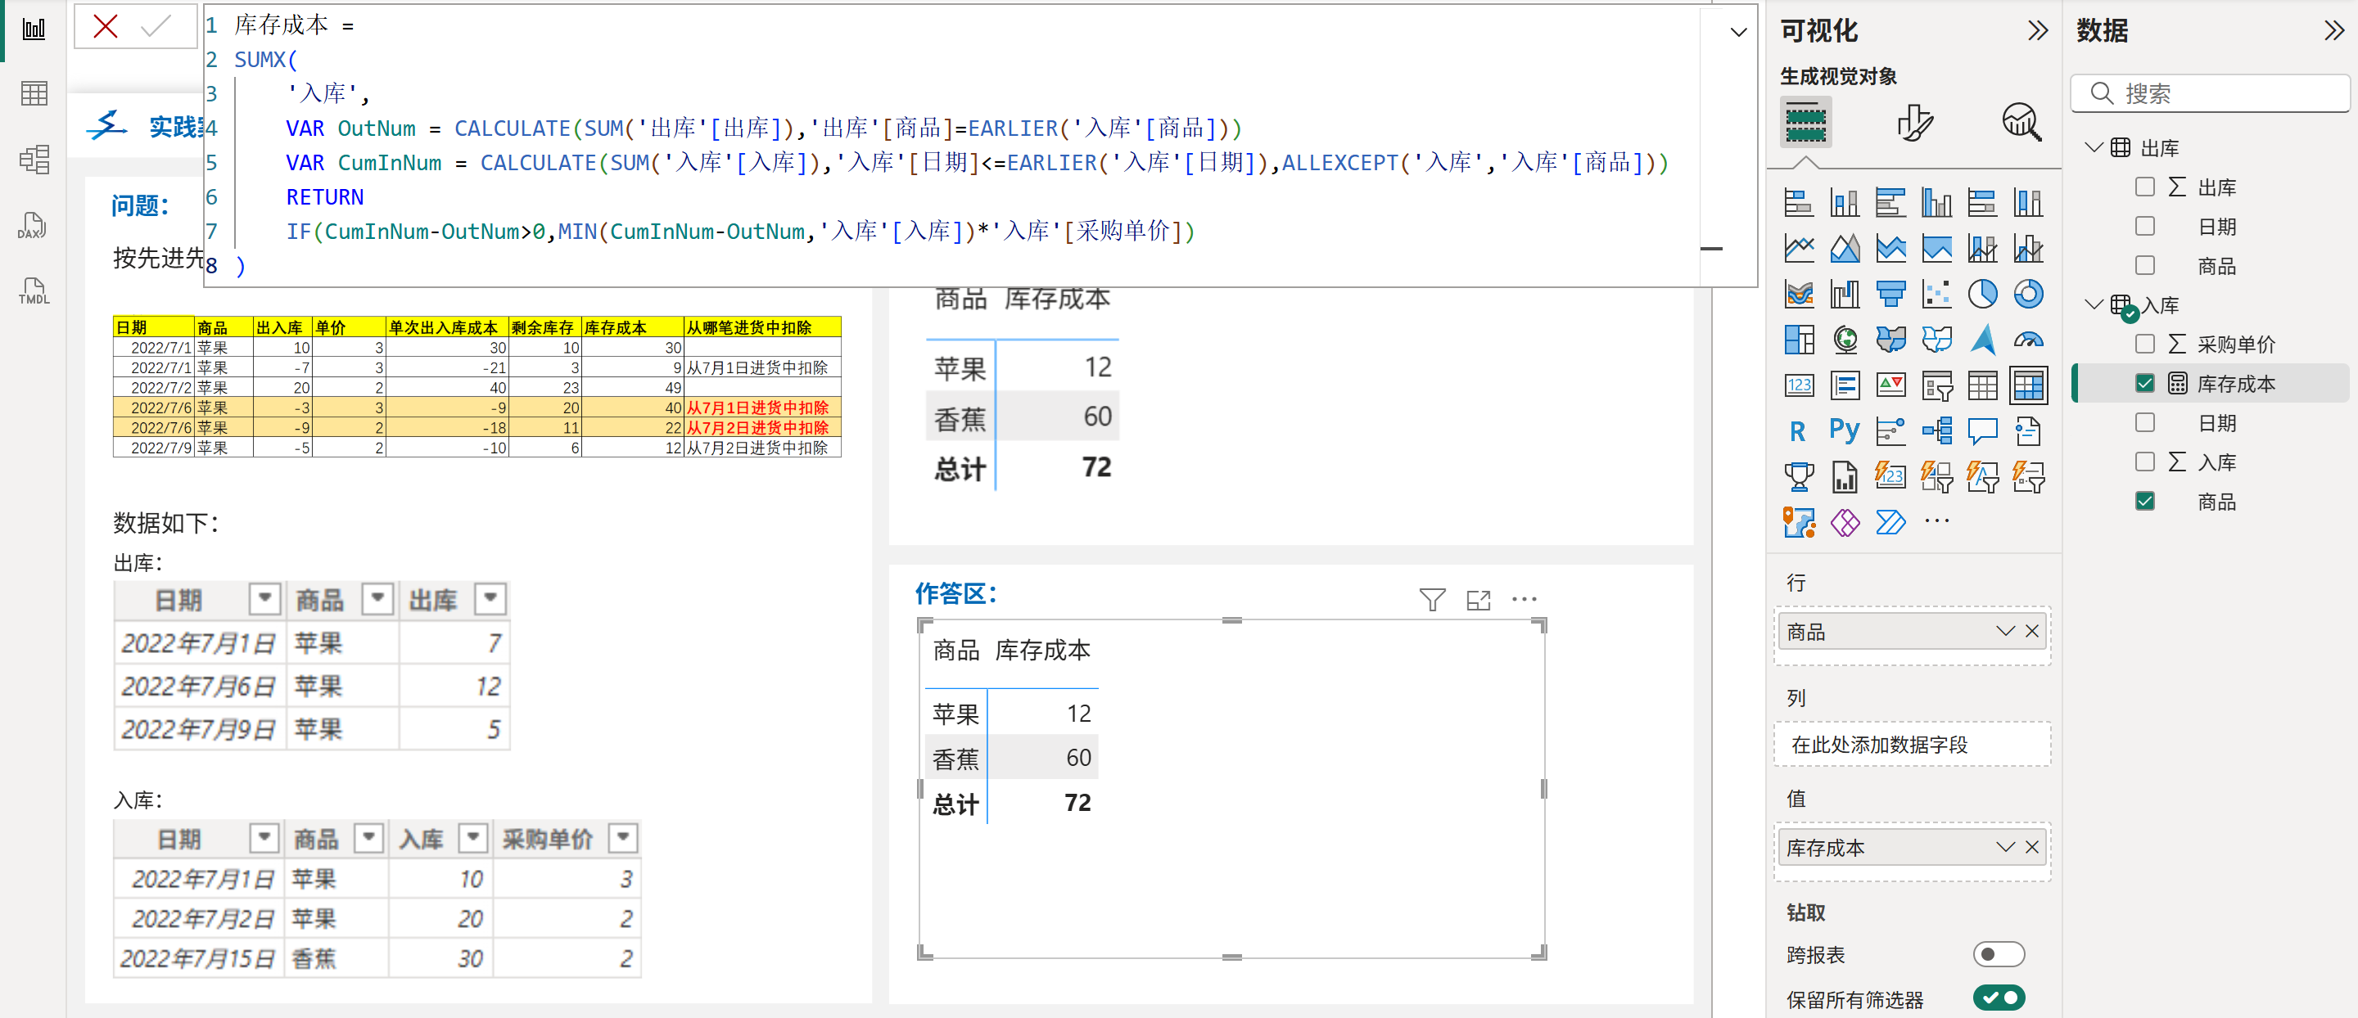Open Focus mode on the matrix visual
The width and height of the screenshot is (2358, 1018).
coord(1477,600)
